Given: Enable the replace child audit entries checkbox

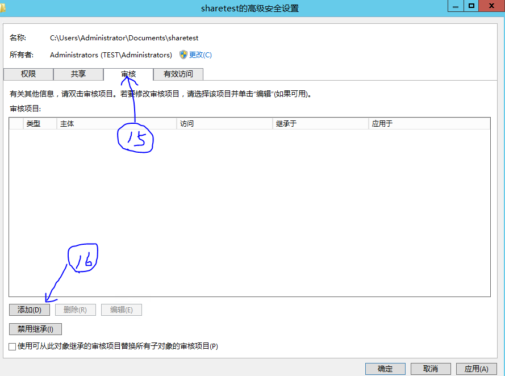Looking at the screenshot, I should click(11, 346).
